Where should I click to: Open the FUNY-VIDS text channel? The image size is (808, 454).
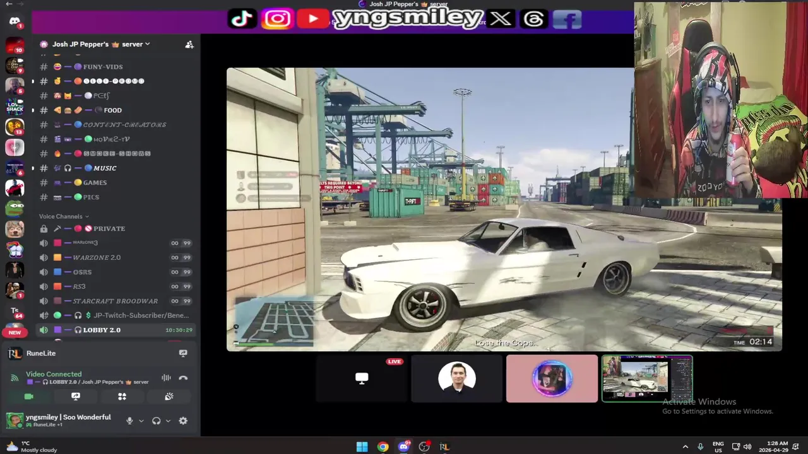pyautogui.click(x=116, y=66)
